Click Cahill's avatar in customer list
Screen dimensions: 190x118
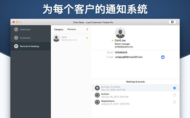click(56, 38)
